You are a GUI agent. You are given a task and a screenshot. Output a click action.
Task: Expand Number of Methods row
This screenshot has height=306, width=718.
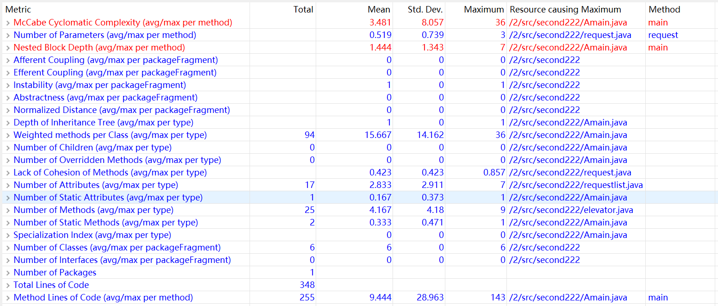click(x=8, y=210)
